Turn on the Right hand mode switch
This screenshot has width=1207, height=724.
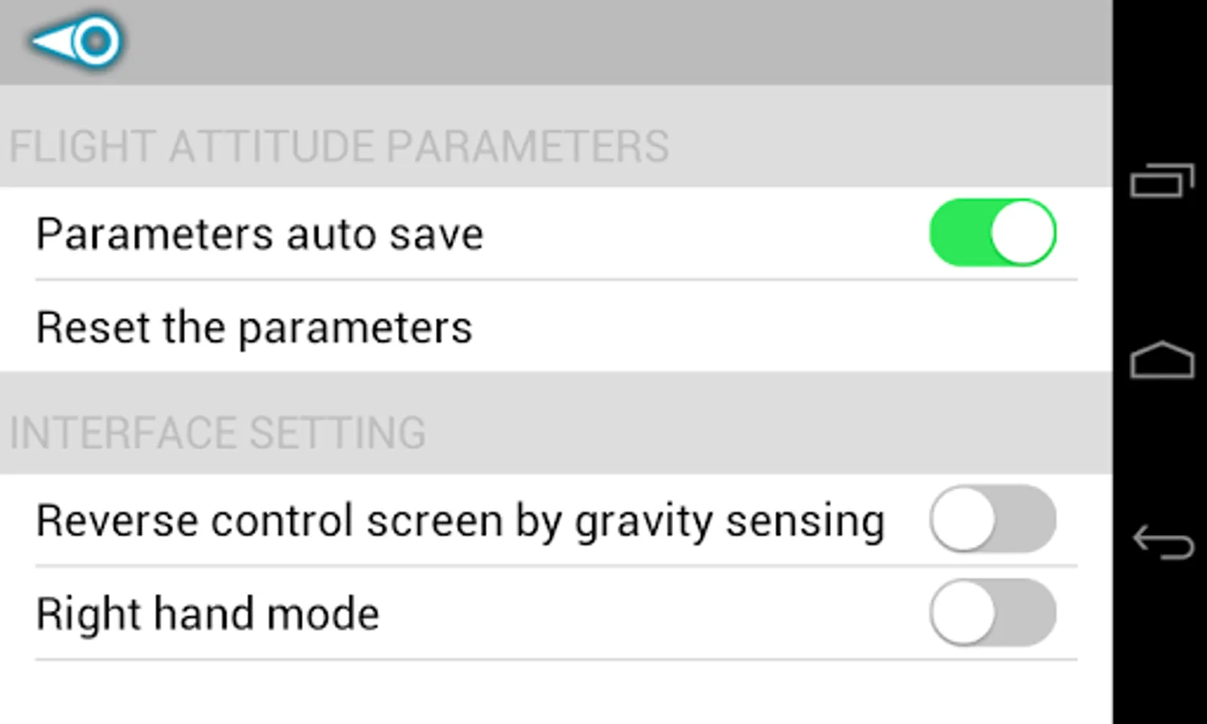coord(992,612)
